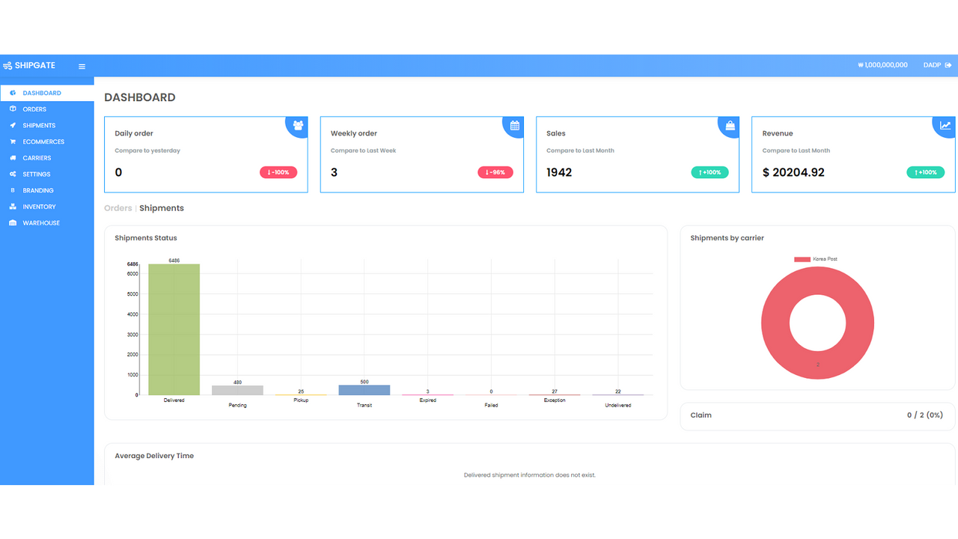Click the shopping bag icon on the Sales card
This screenshot has height=539, width=958.
729,125
